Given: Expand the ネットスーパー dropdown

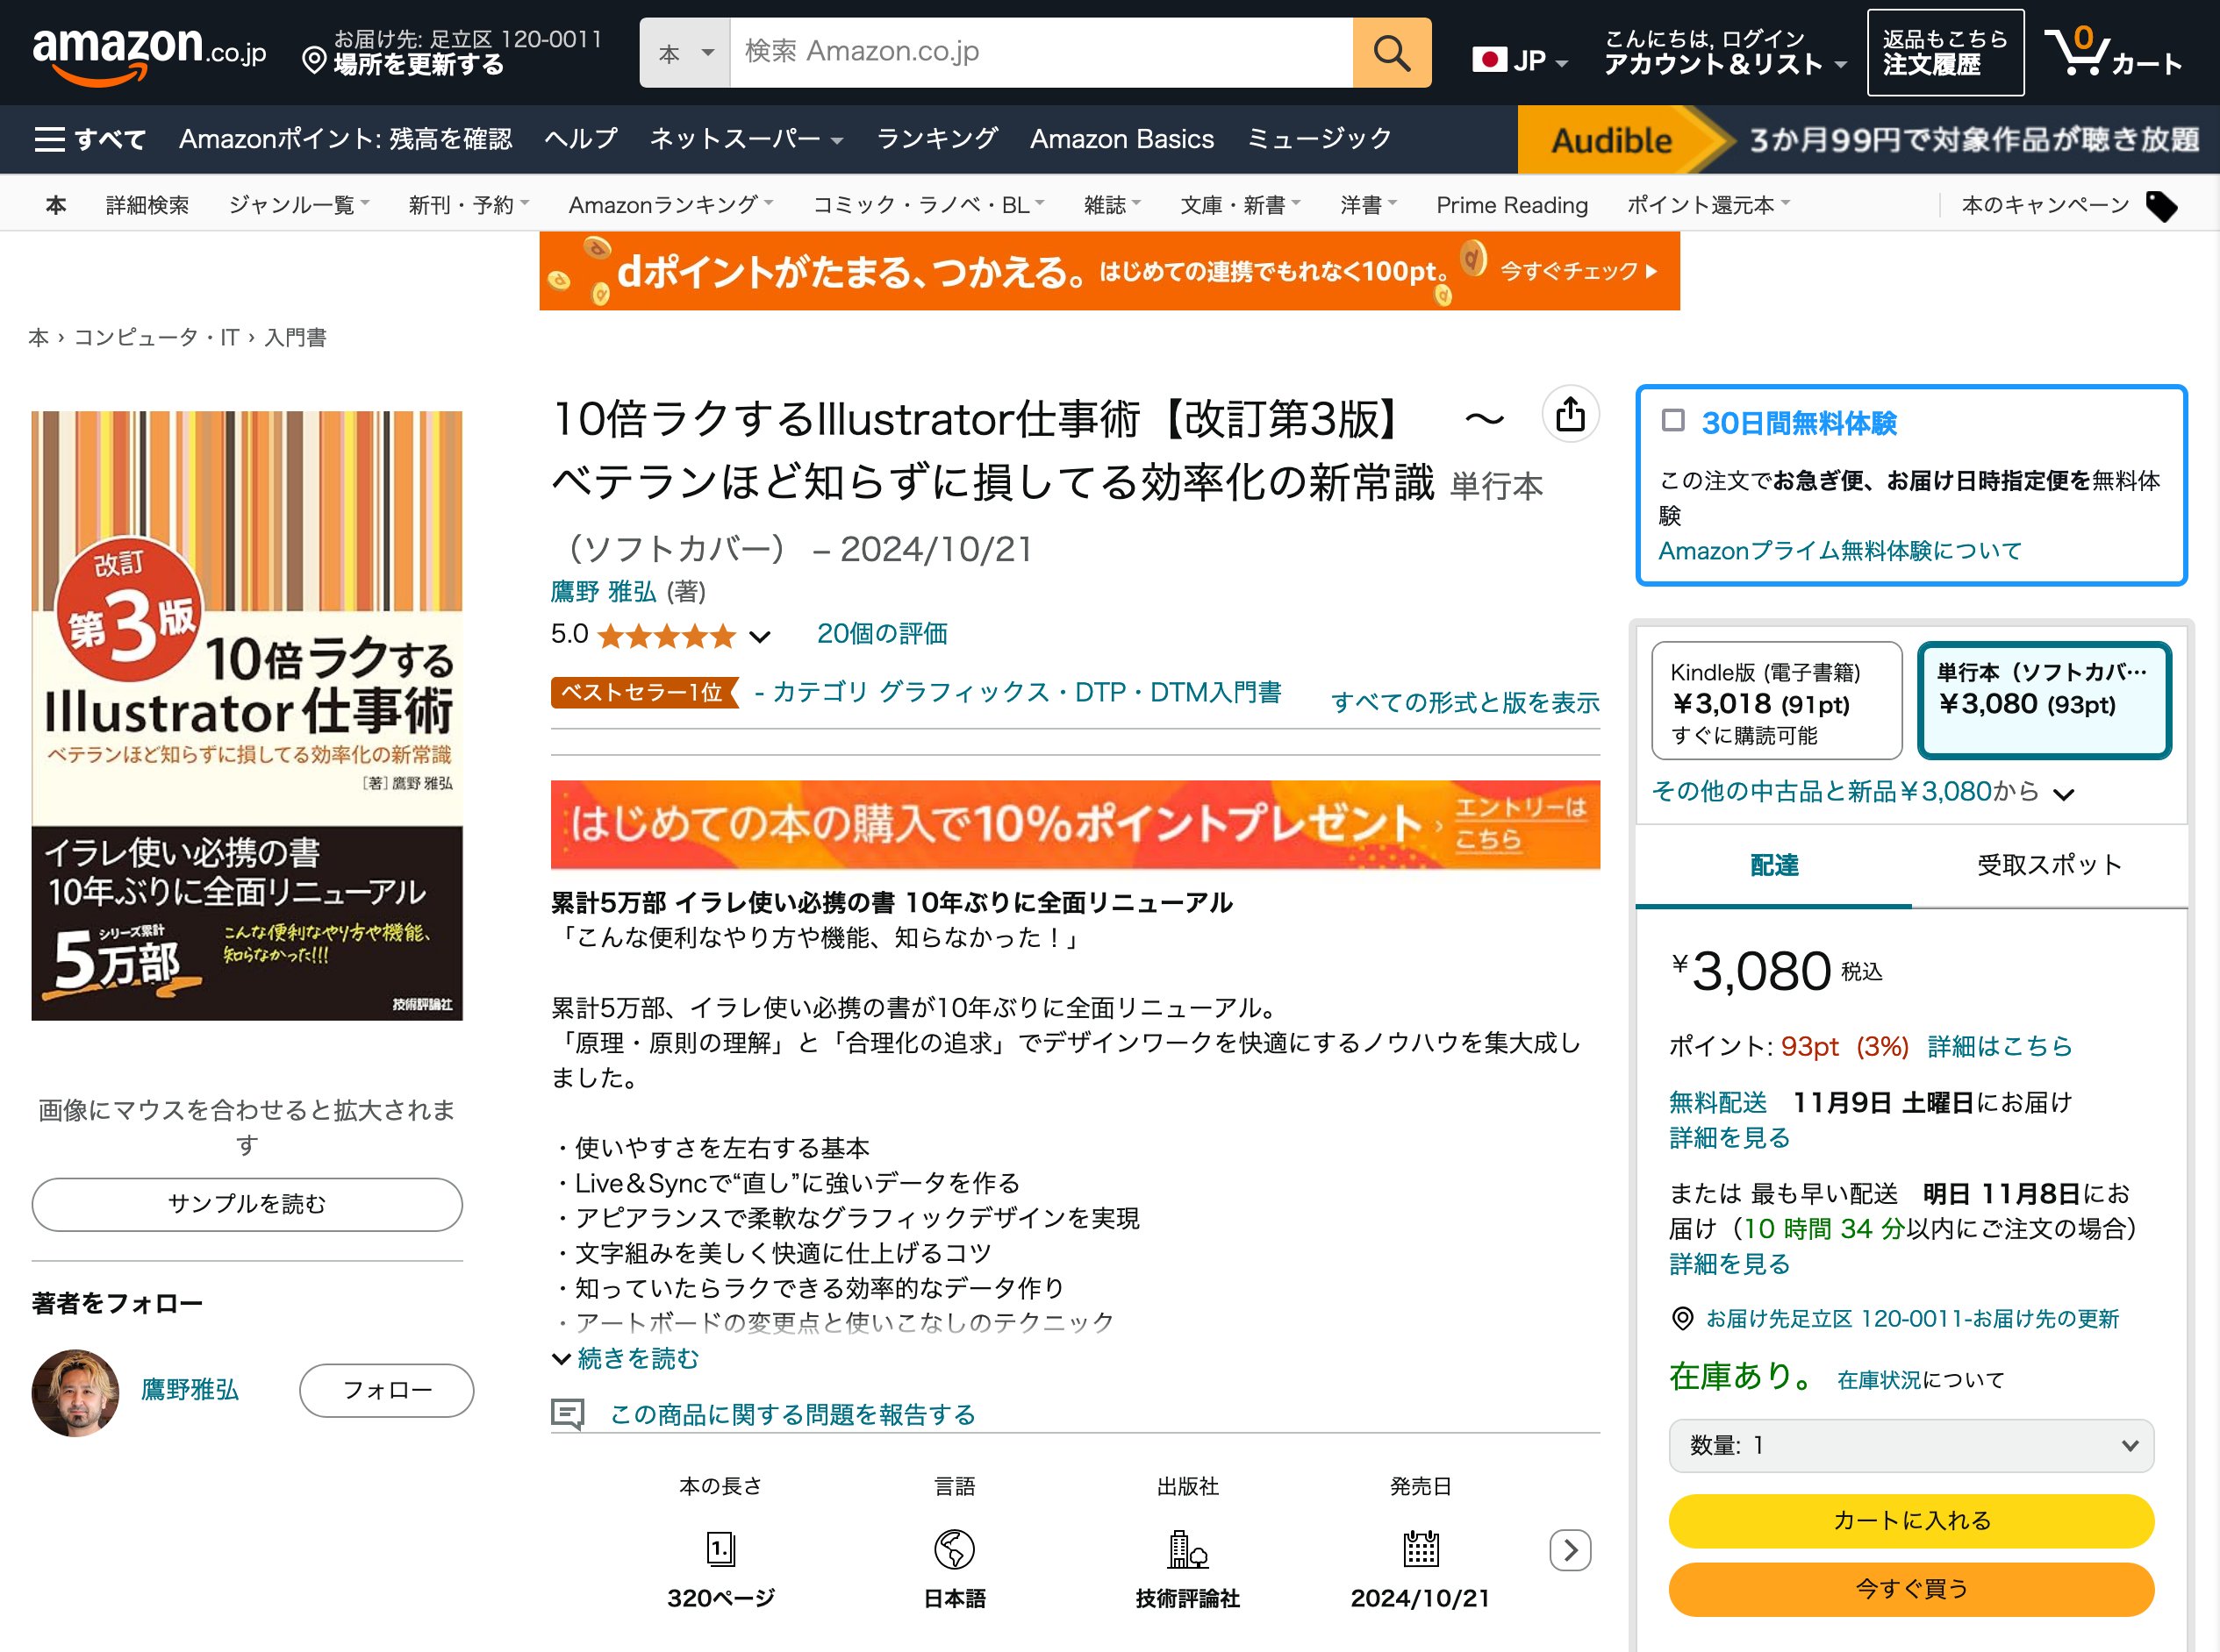Looking at the screenshot, I should click(745, 139).
